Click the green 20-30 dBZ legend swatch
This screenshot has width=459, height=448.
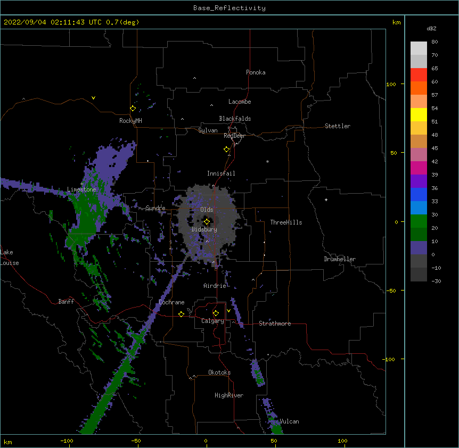(x=419, y=221)
